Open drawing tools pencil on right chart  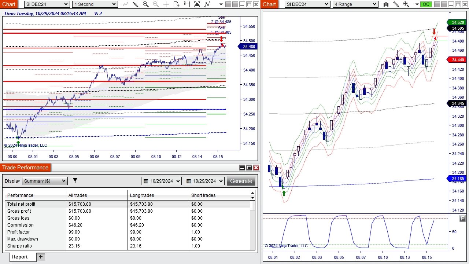click(x=396, y=4)
